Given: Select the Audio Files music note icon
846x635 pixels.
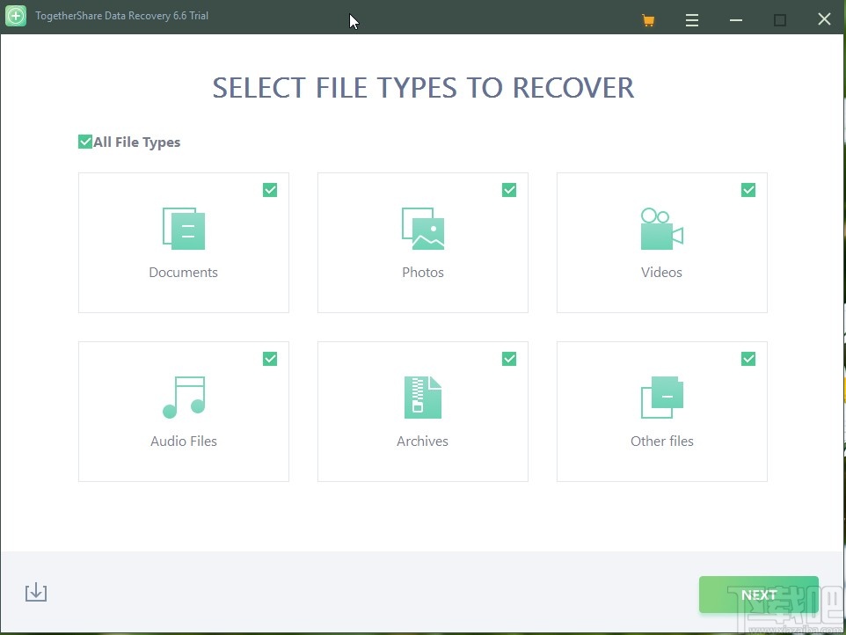Looking at the screenshot, I should coord(183,397).
